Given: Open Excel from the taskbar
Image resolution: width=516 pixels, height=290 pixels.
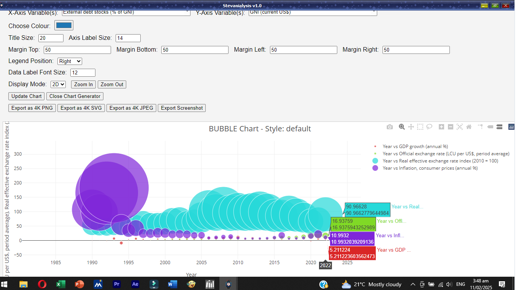Looking at the screenshot, I should point(60,284).
